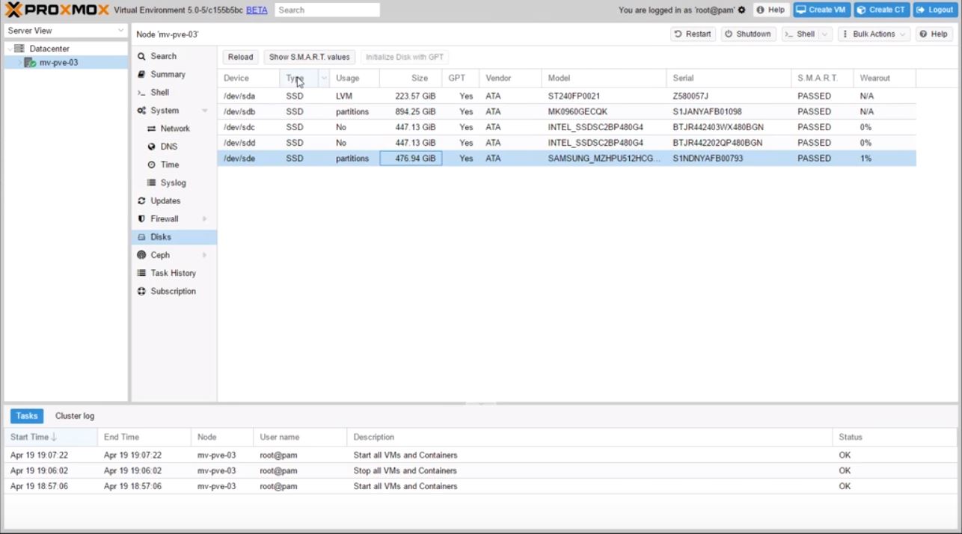This screenshot has height=534, width=962.
Task: Click the top search input field
Action: pos(327,10)
